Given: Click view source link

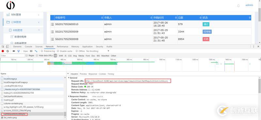Looking at the screenshot, I should coord(98,97).
